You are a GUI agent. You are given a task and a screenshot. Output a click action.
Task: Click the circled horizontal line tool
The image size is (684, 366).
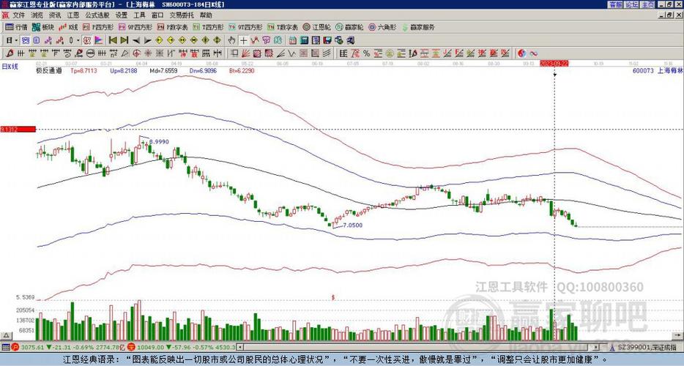pos(90,53)
